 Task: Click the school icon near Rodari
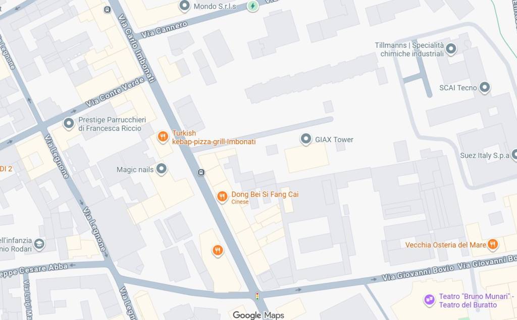point(39,244)
